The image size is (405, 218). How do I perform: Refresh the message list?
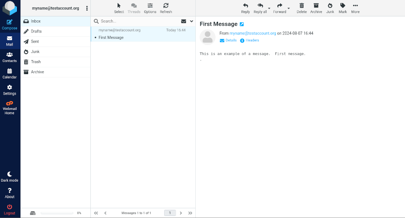pyautogui.click(x=166, y=8)
